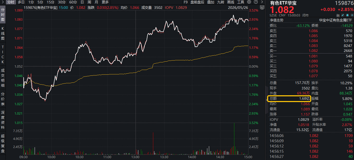Switch to the 多日 period tab

pyautogui.click(x=22, y=2)
